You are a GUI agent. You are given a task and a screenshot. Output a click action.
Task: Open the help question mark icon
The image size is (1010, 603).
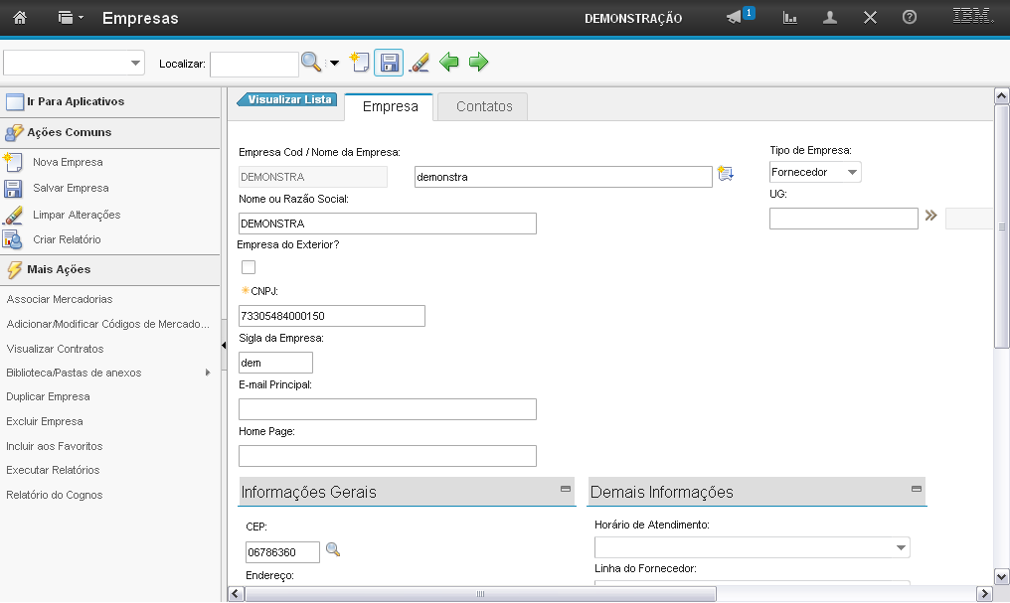pyautogui.click(x=909, y=18)
